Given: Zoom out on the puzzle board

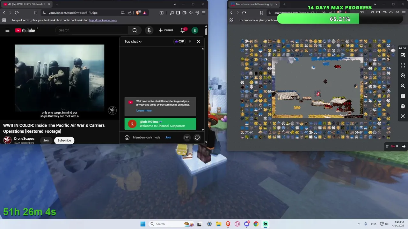Looking at the screenshot, I should [x=403, y=86].
